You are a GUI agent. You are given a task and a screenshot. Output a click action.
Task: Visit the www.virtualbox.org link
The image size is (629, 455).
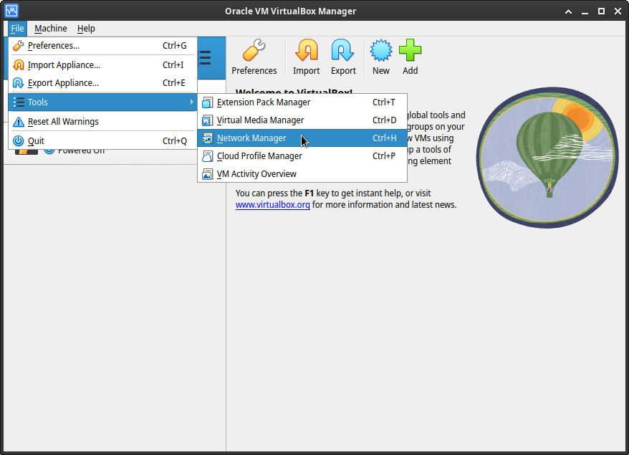pyautogui.click(x=272, y=205)
